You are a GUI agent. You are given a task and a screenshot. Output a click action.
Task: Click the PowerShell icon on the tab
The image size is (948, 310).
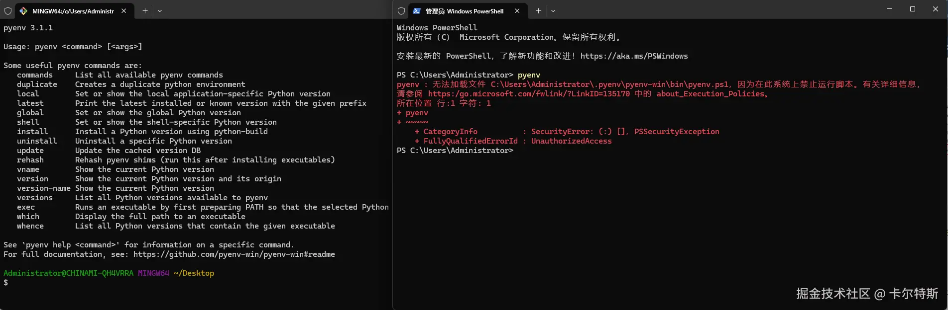tap(417, 11)
